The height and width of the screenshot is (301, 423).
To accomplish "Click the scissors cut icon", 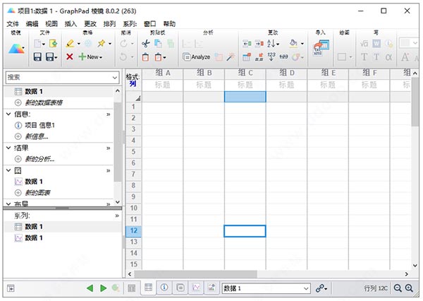I will click(x=145, y=44).
